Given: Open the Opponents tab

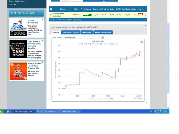Looking at the screenshot, I should coord(87,32).
